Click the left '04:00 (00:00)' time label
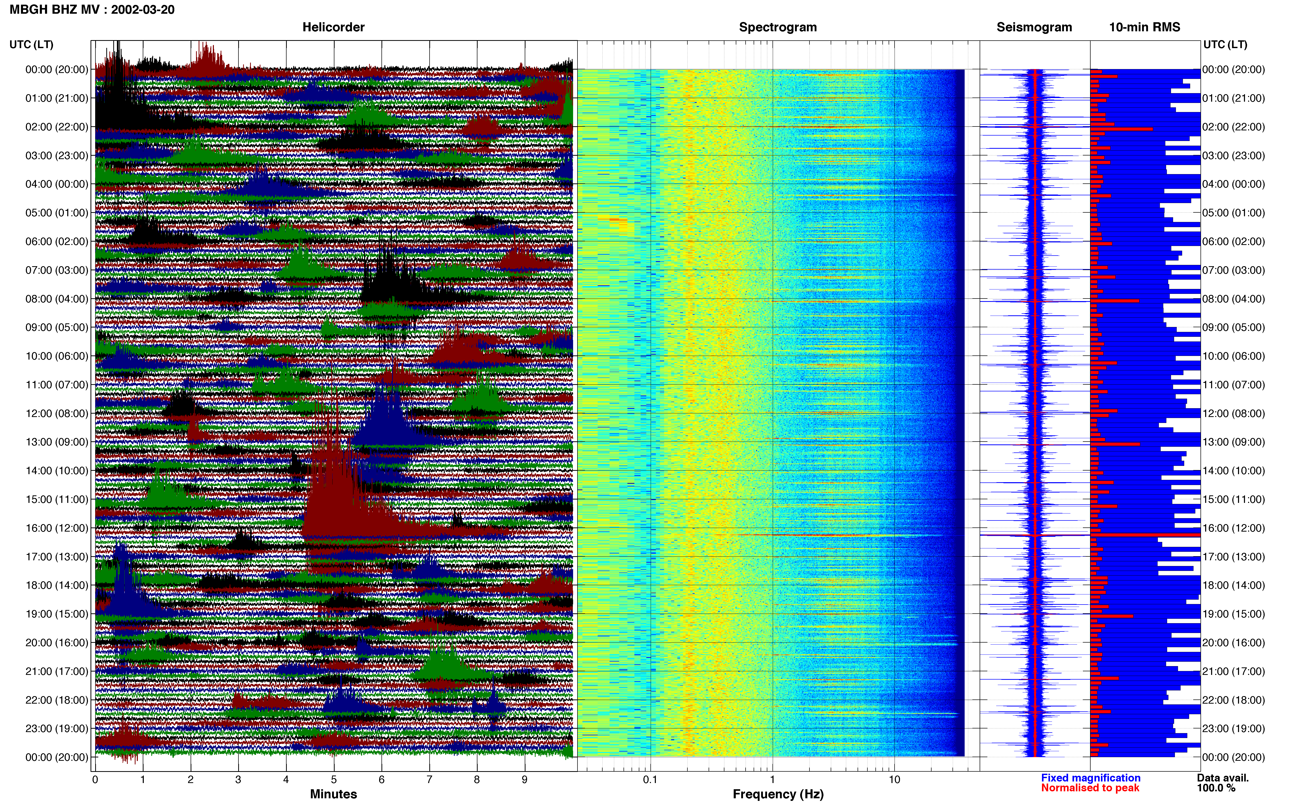 pyautogui.click(x=57, y=184)
